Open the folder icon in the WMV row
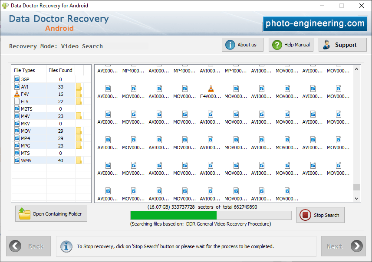 click(x=79, y=160)
